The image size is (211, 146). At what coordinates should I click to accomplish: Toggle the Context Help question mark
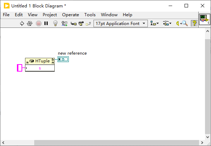(x=194, y=23)
